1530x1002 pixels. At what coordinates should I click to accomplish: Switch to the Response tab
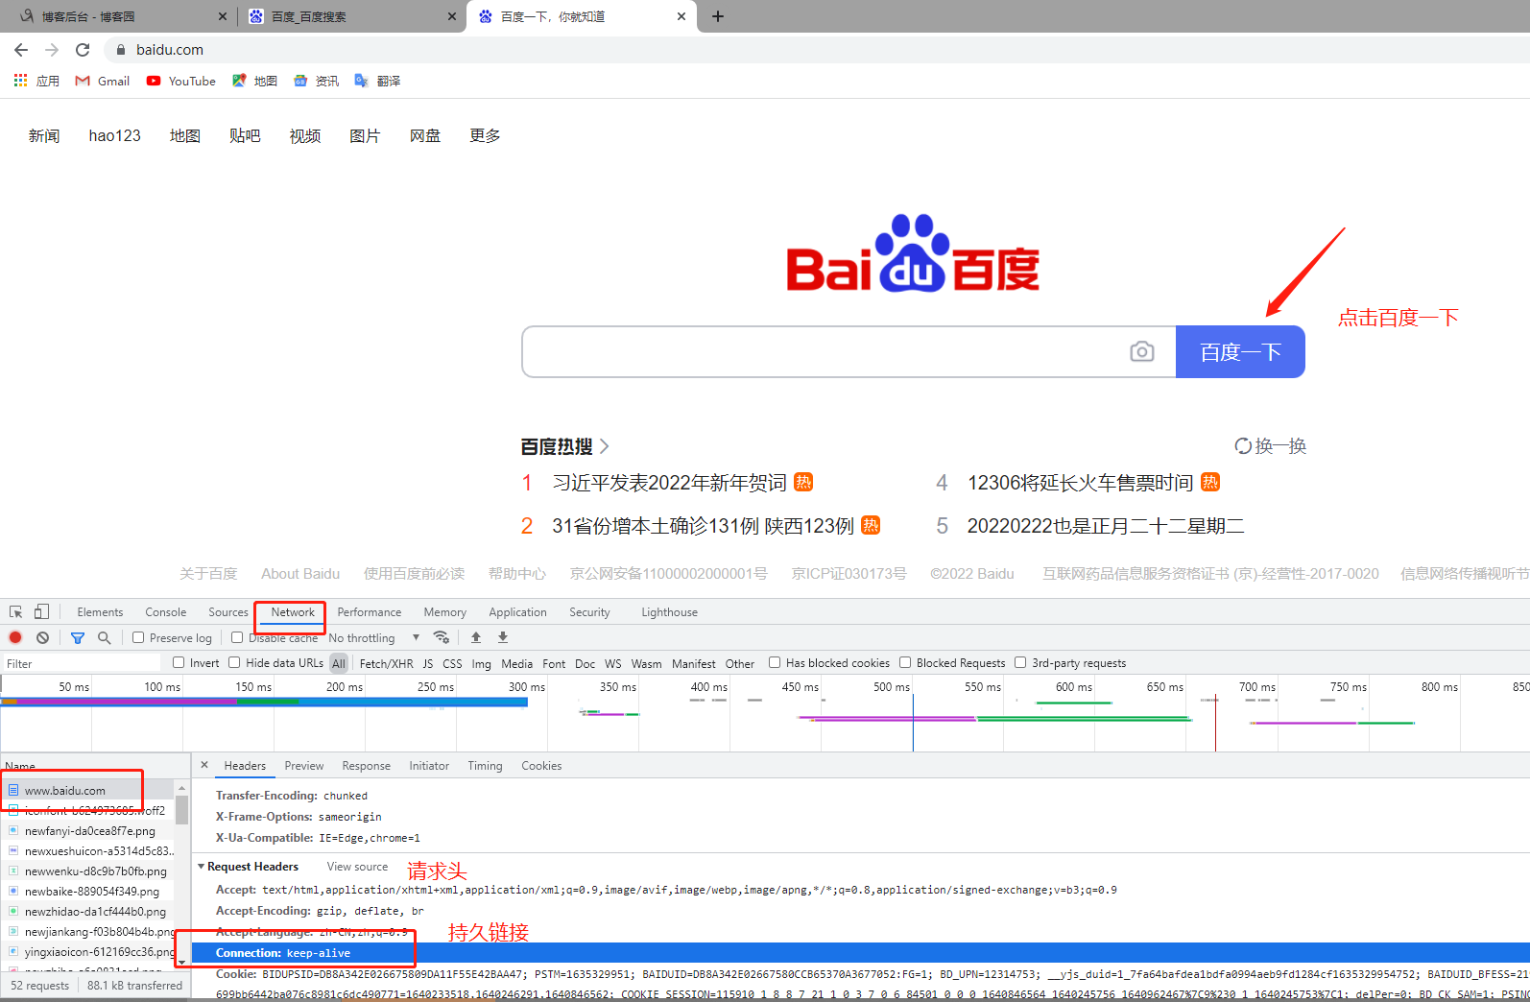coord(367,766)
